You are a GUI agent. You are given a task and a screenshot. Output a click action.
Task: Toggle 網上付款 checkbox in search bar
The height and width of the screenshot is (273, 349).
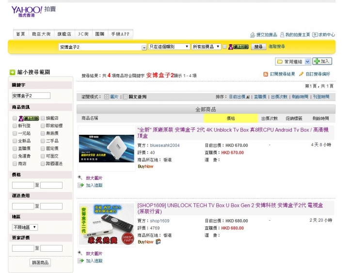(224, 47)
